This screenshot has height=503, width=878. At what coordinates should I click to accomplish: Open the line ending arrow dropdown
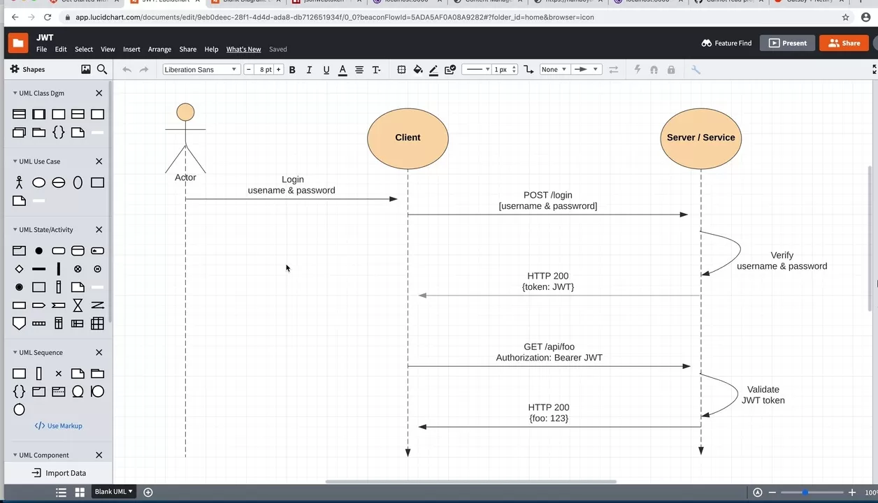pos(595,69)
